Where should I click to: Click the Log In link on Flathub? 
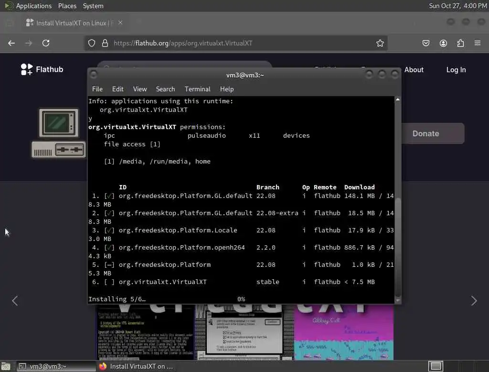tap(456, 70)
